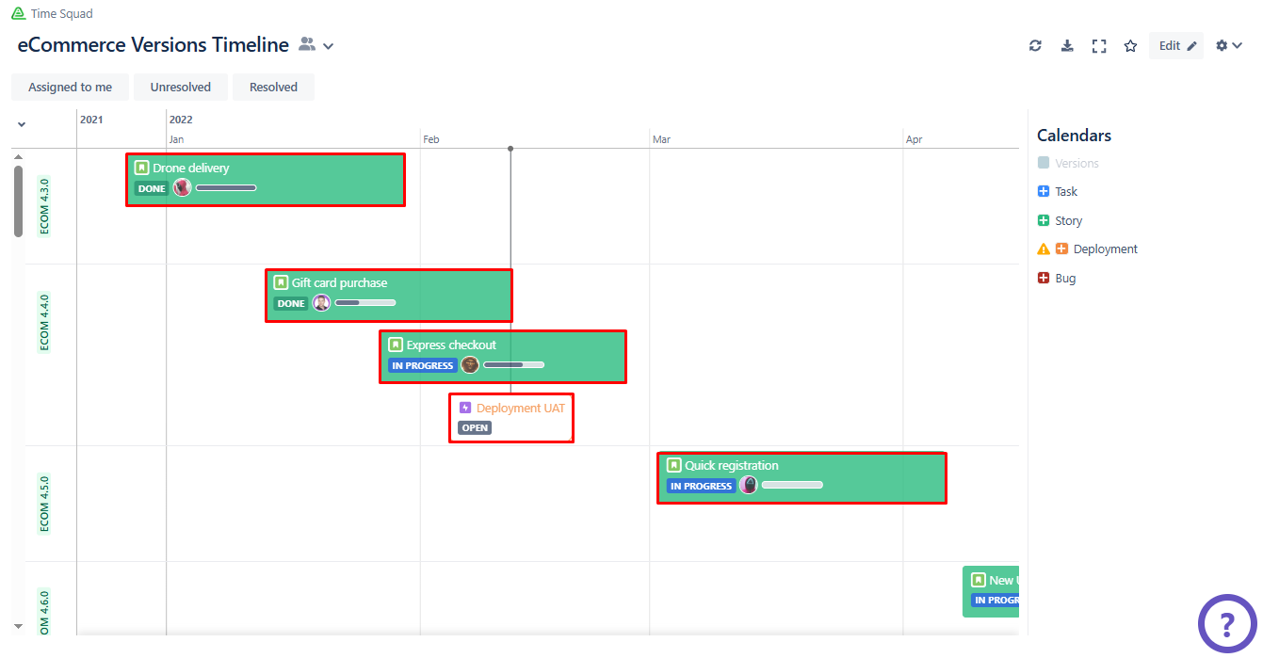Star this timeline as a favorite
The height and width of the screenshot is (658, 1263).
[1130, 46]
